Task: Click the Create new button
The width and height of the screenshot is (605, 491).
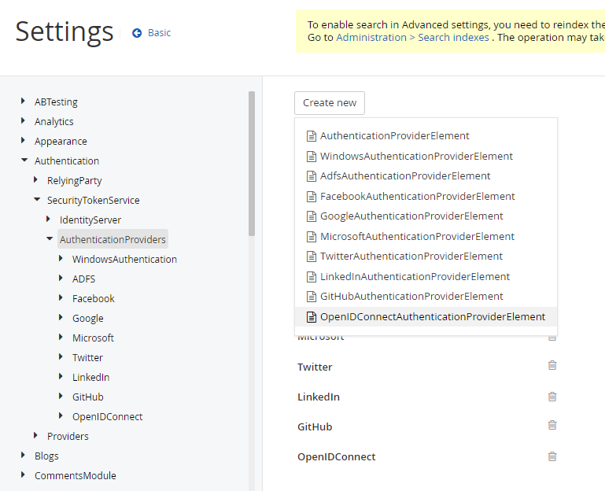Action: (x=330, y=103)
